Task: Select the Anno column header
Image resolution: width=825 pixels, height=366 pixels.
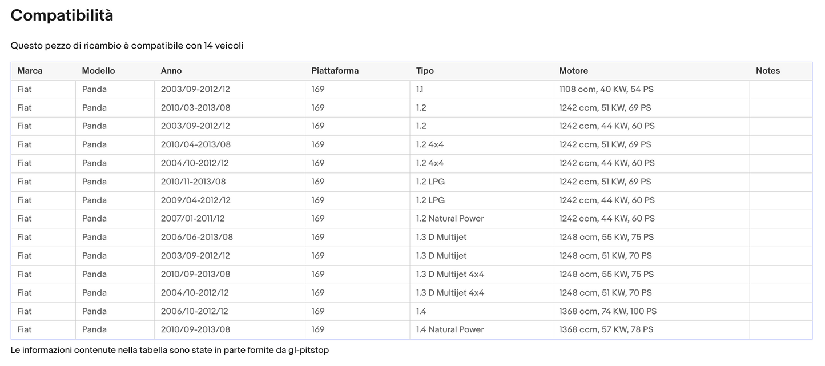Action: [171, 71]
